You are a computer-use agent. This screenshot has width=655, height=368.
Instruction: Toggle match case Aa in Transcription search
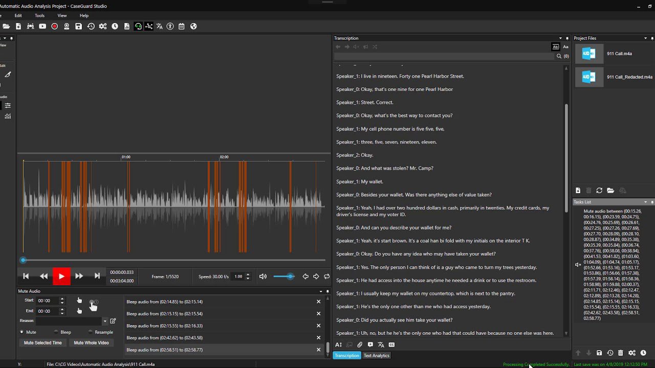565,47
